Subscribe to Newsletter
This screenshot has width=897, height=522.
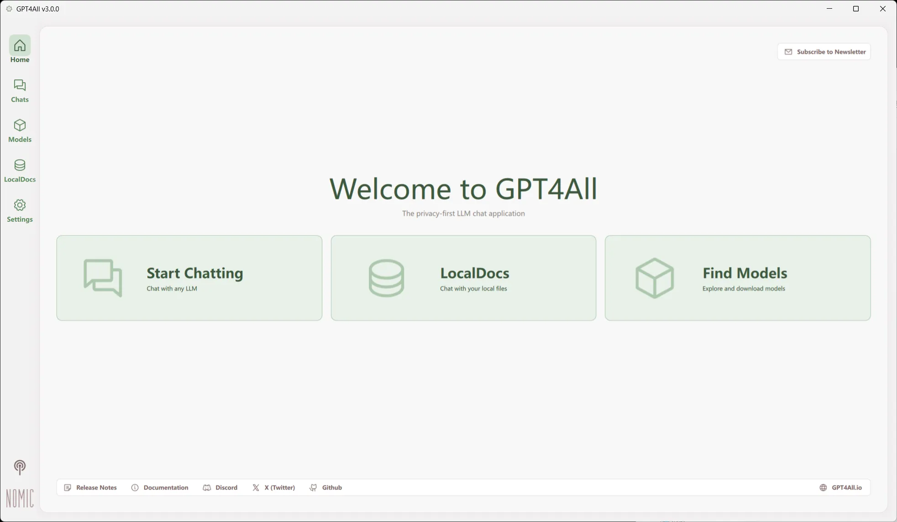click(x=824, y=52)
